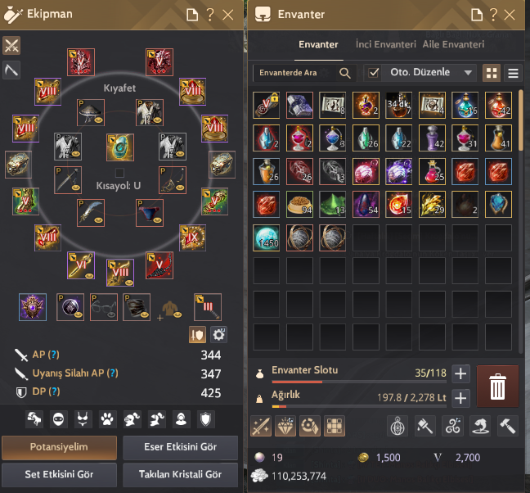
Task: Click the Potansiyelim button
Action: (x=59, y=447)
